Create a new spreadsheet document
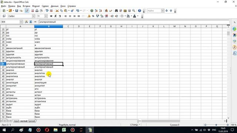The width and height of the screenshot is (237, 133). [x=4, y=11]
